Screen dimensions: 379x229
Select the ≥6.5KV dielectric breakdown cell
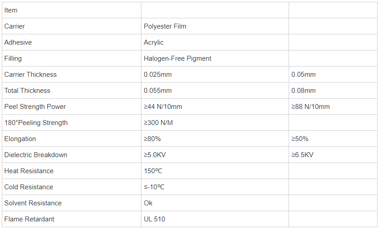tap(333, 154)
